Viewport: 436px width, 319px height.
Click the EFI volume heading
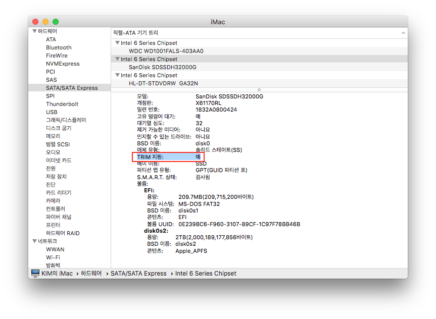coord(149,190)
